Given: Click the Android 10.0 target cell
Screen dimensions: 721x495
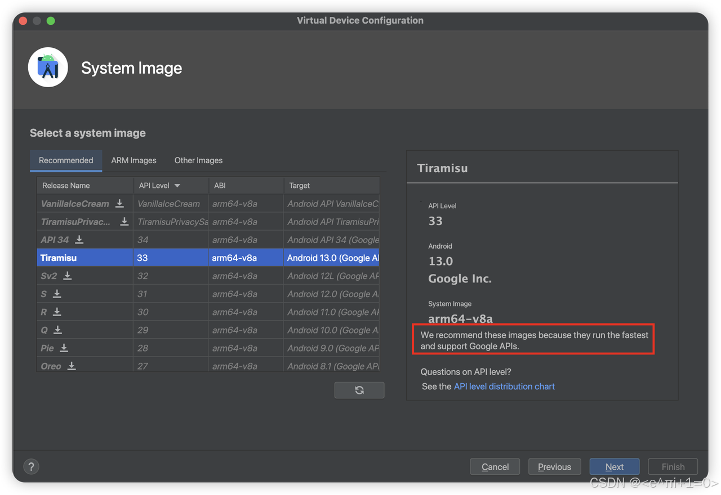Looking at the screenshot, I should click(x=332, y=330).
